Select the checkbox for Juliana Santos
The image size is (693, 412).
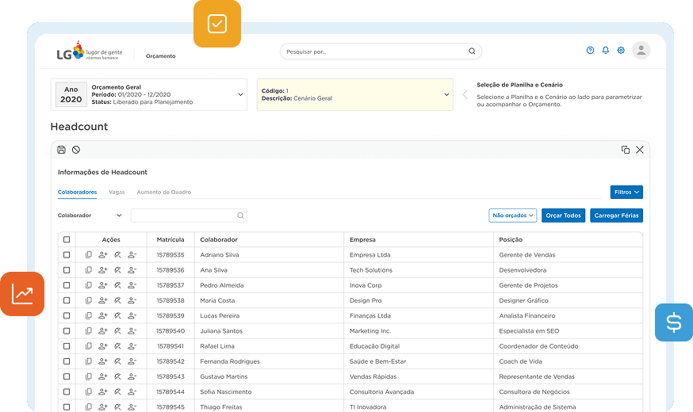click(67, 331)
